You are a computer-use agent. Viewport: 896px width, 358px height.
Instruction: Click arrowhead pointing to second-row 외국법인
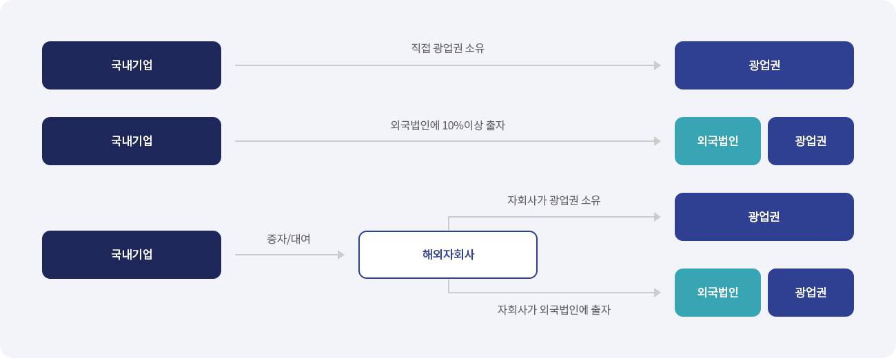coord(658,141)
